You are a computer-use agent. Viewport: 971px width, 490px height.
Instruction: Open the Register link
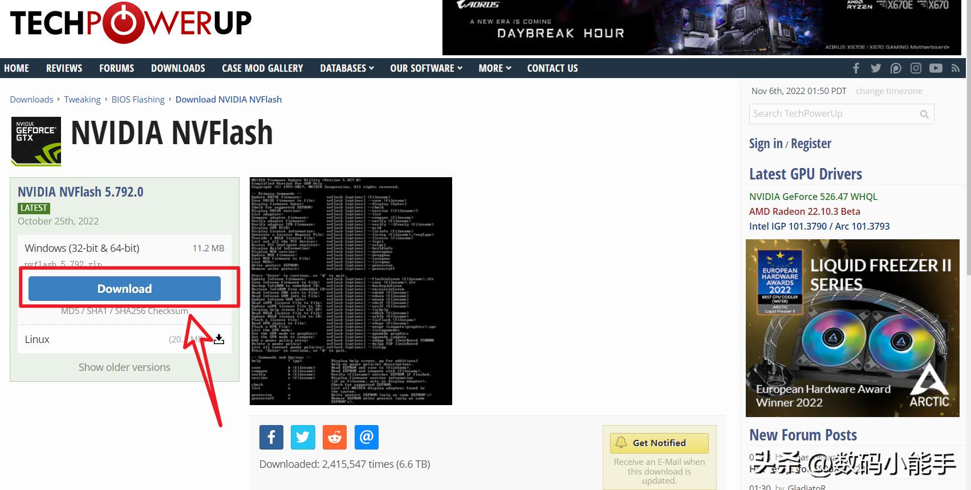point(811,144)
